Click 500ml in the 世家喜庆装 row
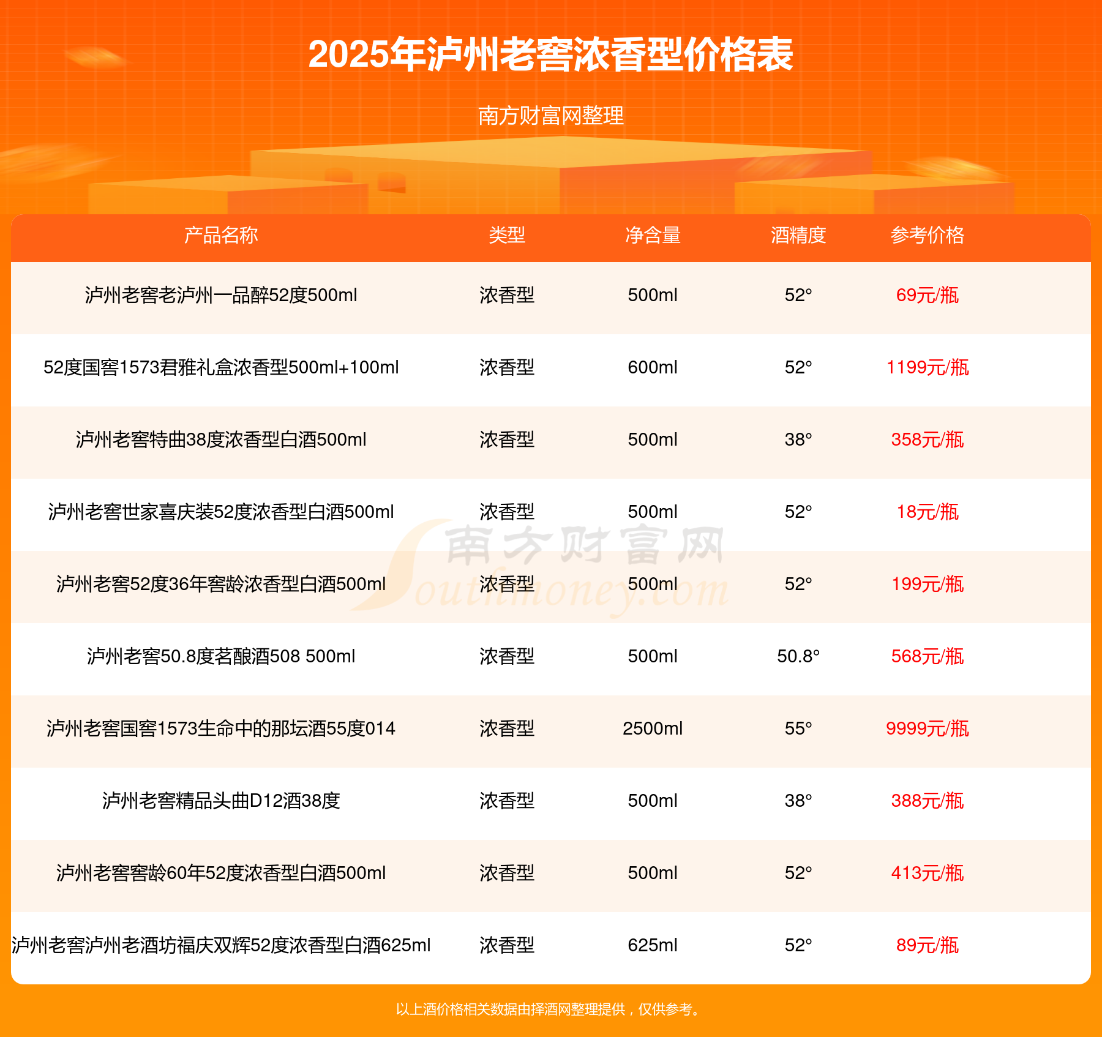Viewport: 1102px width, 1037px height. (653, 512)
